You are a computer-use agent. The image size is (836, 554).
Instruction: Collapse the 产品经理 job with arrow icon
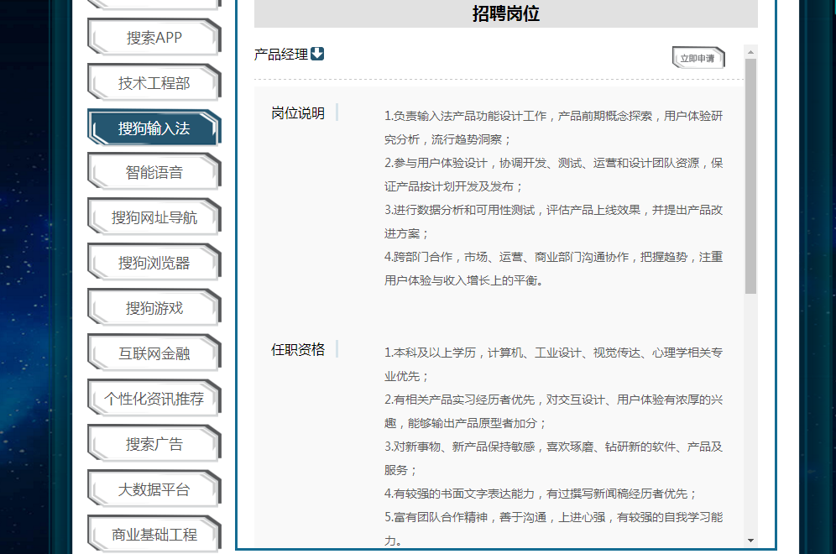317,54
